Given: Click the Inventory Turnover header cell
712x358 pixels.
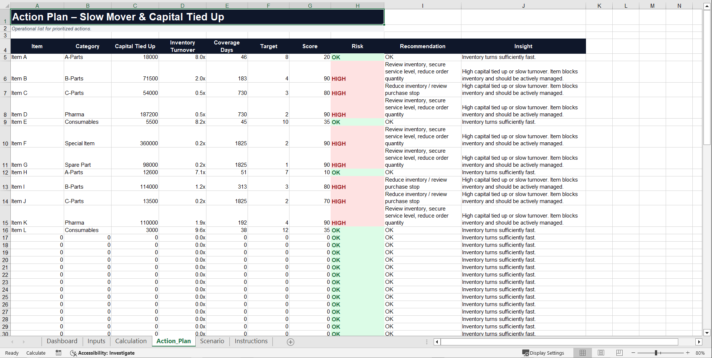Looking at the screenshot, I should point(182,46).
